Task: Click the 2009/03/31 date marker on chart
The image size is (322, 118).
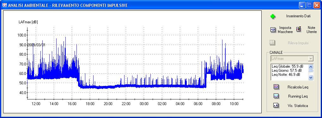Action: coord(36,45)
